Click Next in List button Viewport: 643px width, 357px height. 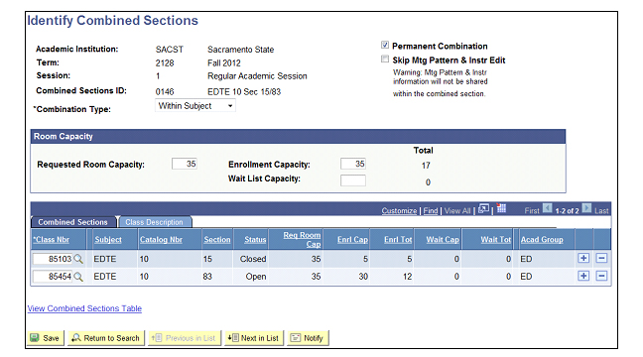pyautogui.click(x=254, y=338)
